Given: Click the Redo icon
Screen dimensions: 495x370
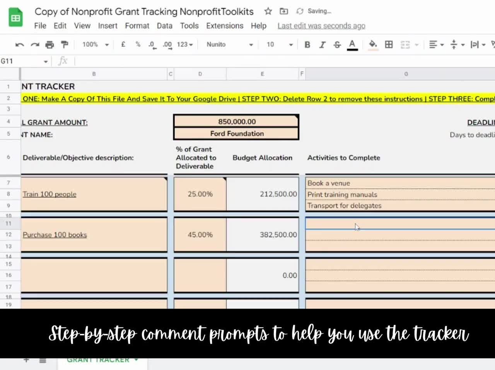Looking at the screenshot, I should (34, 44).
